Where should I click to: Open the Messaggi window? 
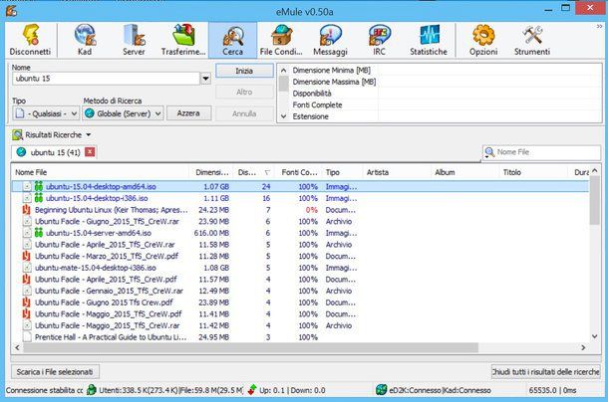(x=330, y=40)
